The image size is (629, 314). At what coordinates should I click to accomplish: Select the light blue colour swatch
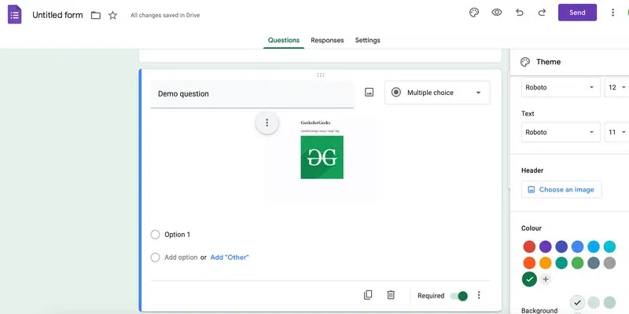pyautogui.click(x=594, y=246)
